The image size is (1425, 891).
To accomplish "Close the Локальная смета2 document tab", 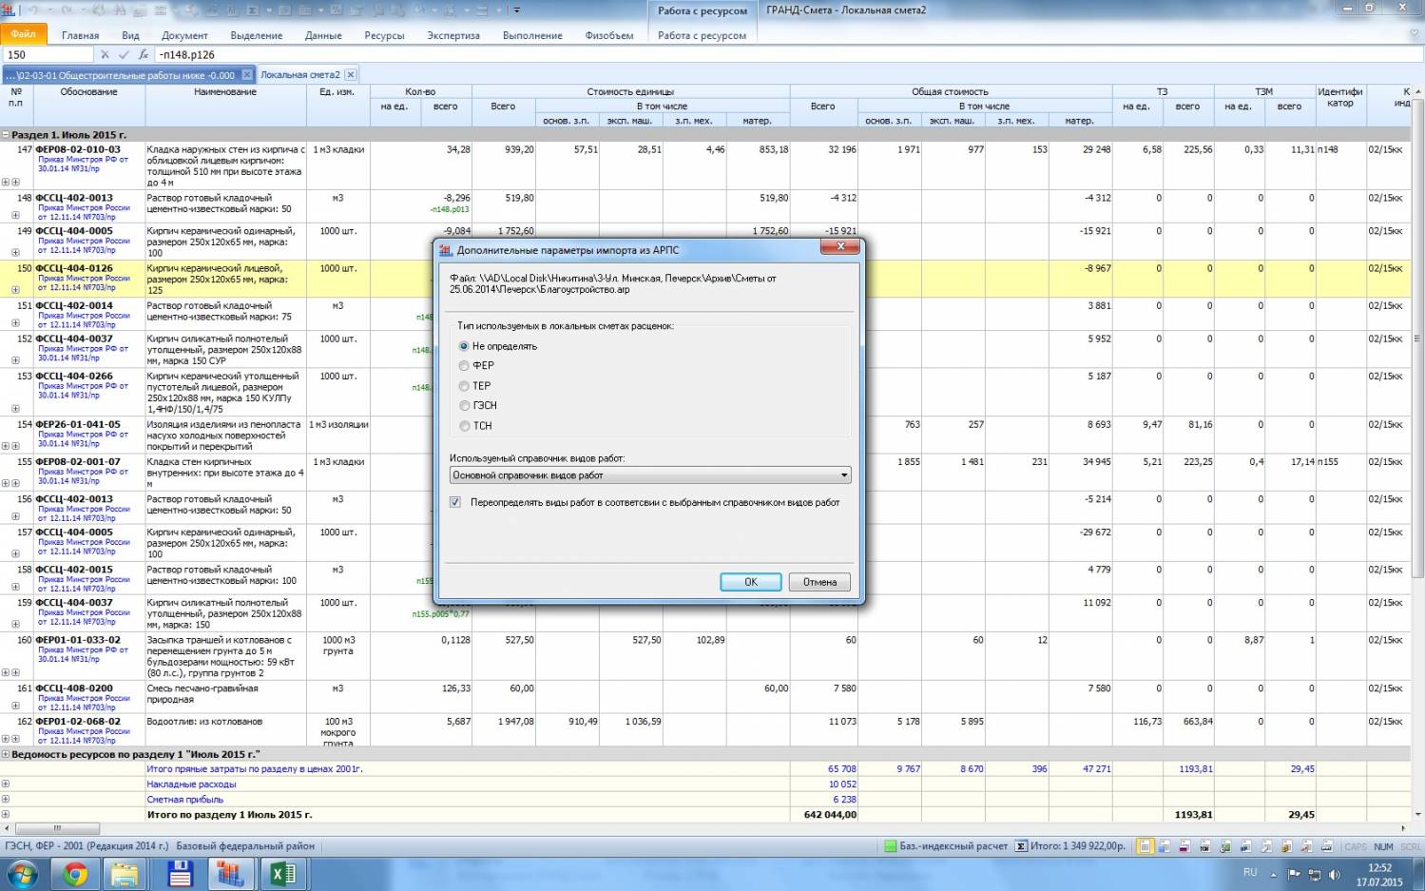I will tap(351, 74).
